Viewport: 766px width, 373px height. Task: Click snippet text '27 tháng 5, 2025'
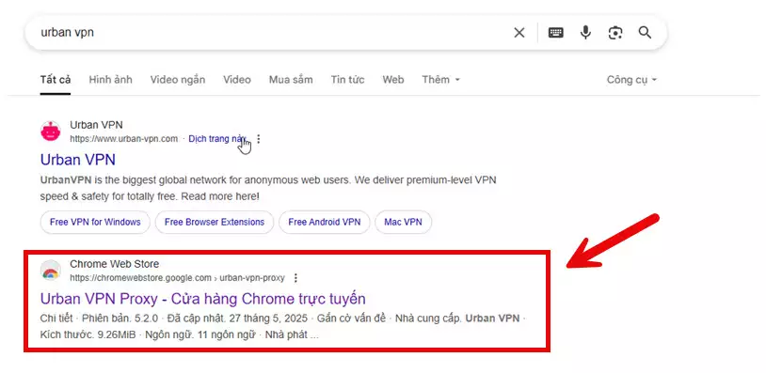269,319
